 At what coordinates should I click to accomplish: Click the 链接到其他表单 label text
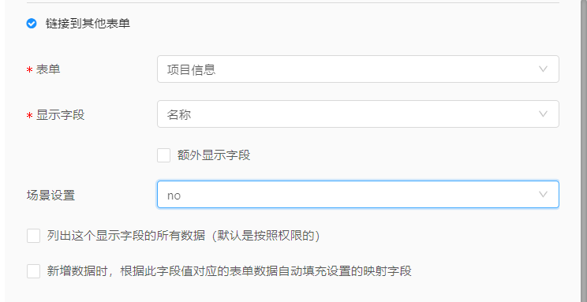pyautogui.click(x=88, y=24)
